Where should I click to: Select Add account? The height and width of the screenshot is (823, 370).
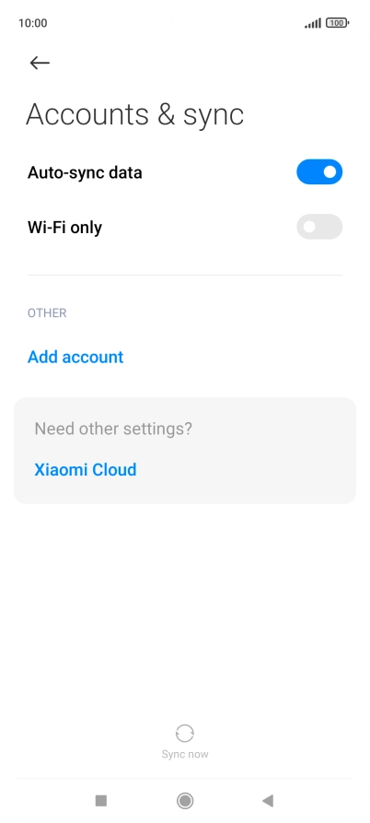click(x=75, y=357)
